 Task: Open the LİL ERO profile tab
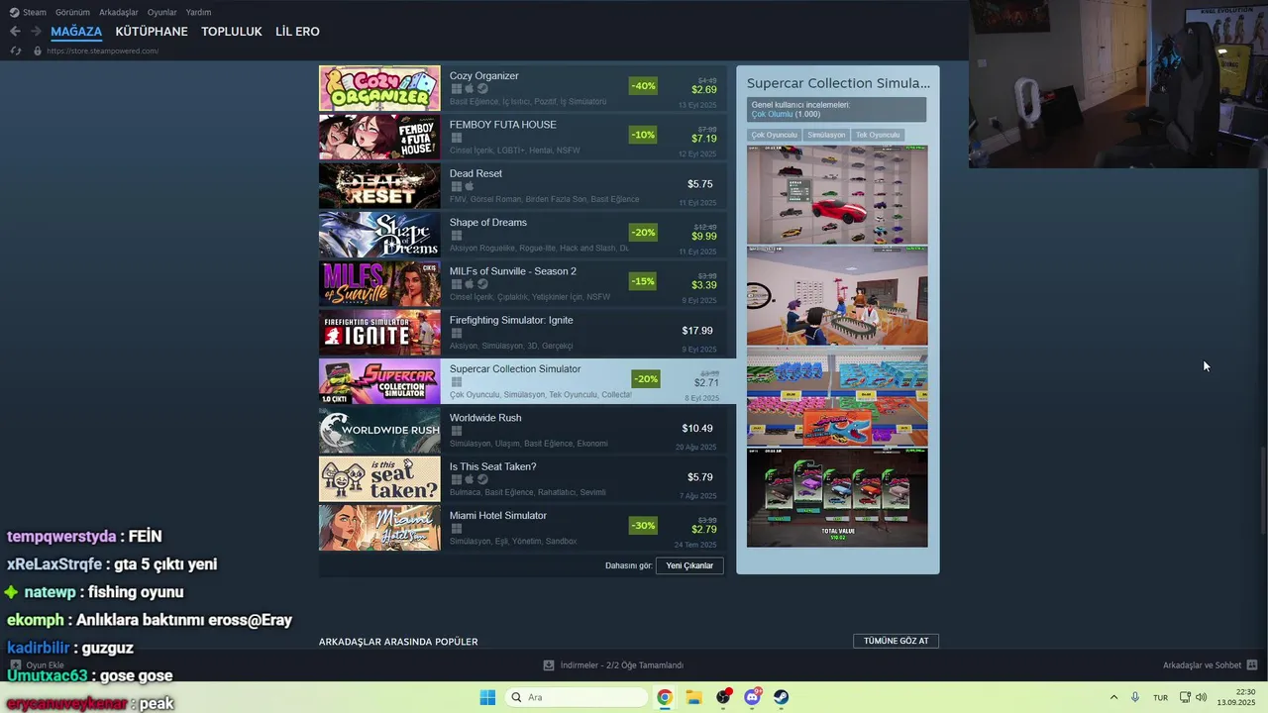point(297,32)
